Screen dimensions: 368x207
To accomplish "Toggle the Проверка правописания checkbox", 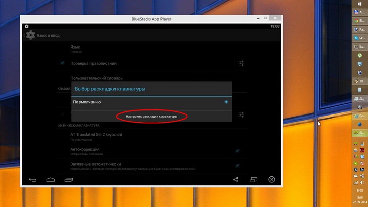I will (62, 63).
